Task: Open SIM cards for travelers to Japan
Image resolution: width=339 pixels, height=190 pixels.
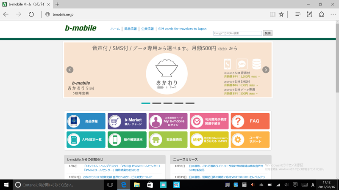Action: (x=182, y=29)
